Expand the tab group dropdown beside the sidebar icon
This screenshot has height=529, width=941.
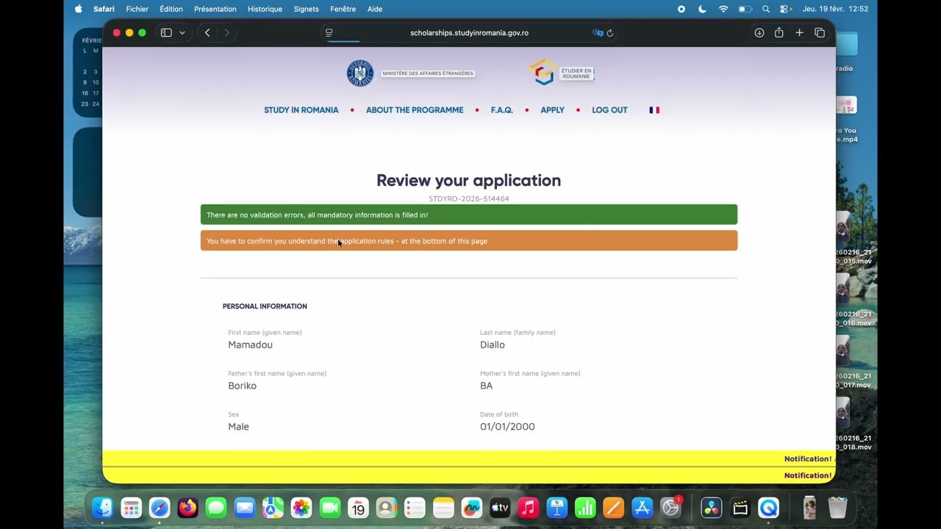pyautogui.click(x=182, y=32)
